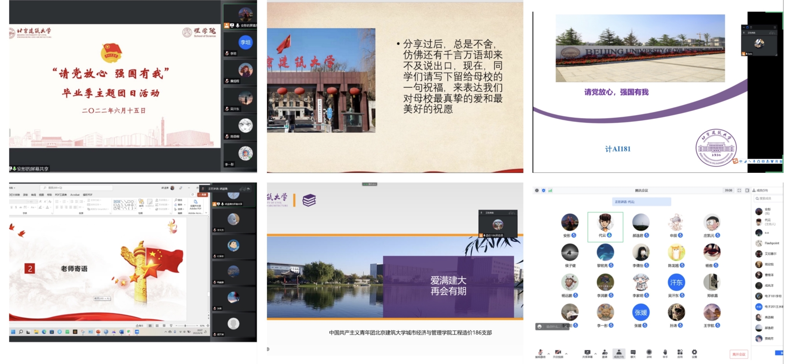Open the 审阅 ribbon tab in PowerPoint
The width and height of the screenshot is (792, 364).
pyautogui.click(x=33, y=195)
